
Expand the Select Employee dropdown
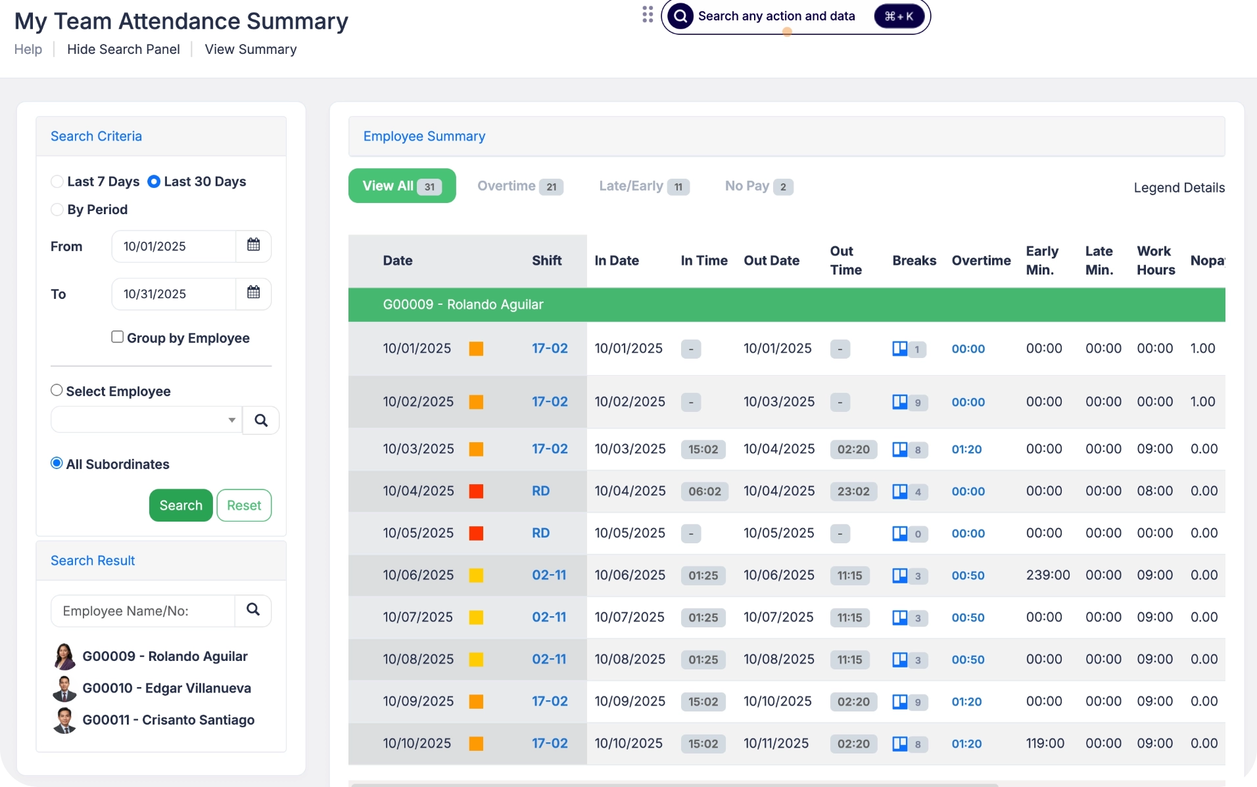click(x=231, y=420)
